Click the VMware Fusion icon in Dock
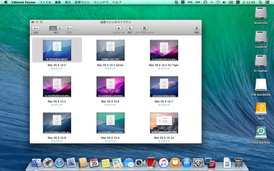Viewport: 274px width, 171px height. pyautogui.click(x=210, y=163)
